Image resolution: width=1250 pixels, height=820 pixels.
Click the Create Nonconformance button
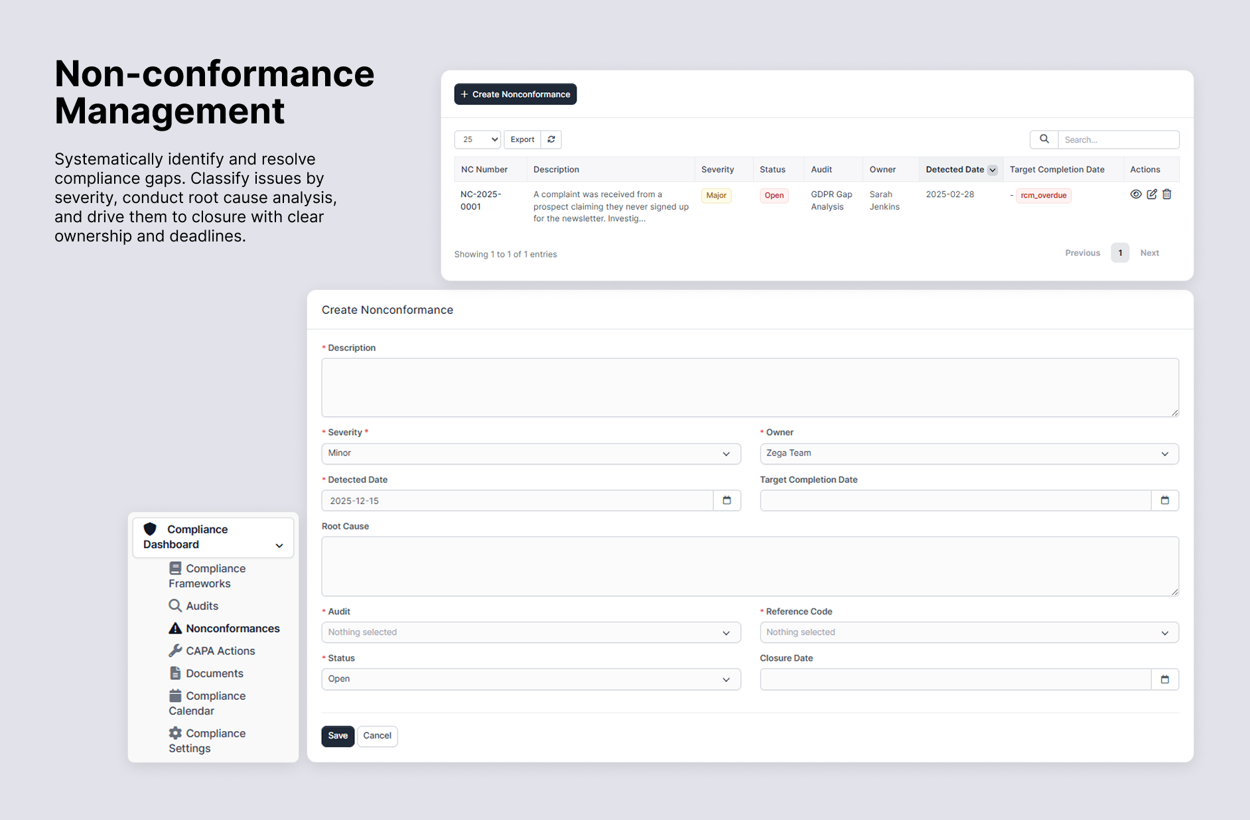click(515, 94)
